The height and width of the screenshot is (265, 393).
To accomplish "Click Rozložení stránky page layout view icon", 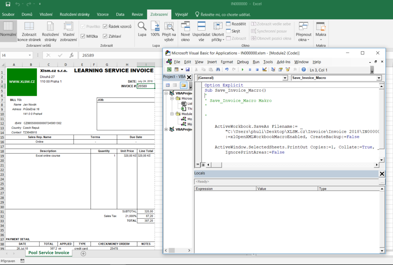I will click(50, 31).
